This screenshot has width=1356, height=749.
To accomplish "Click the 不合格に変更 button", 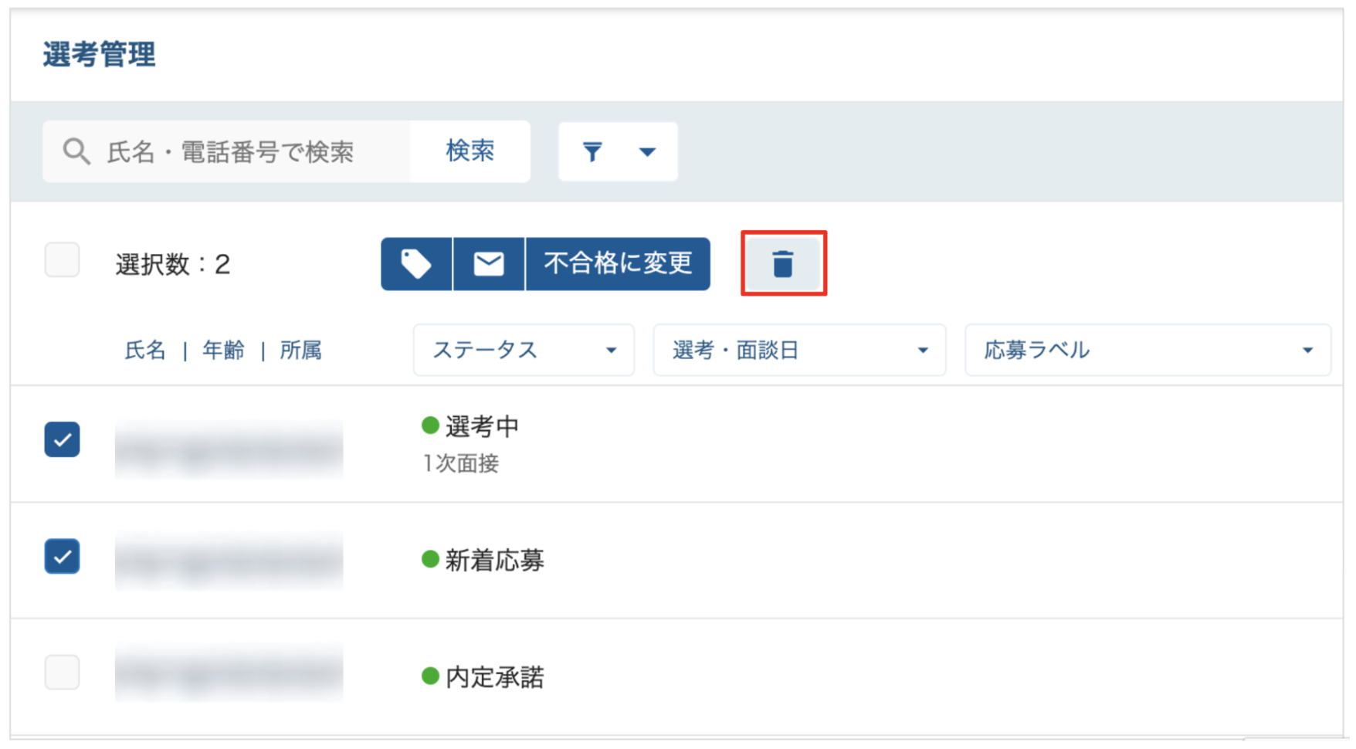I will [618, 264].
